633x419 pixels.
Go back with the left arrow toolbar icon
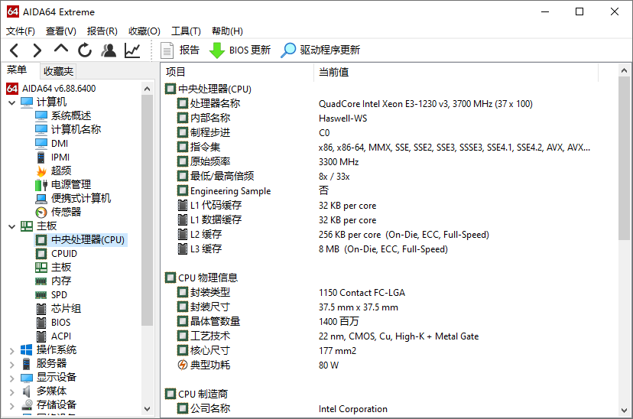(14, 50)
